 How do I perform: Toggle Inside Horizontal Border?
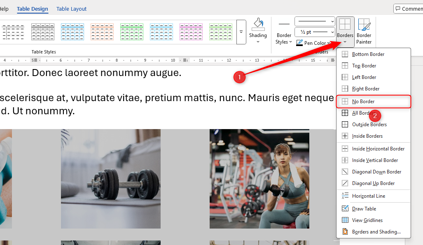378,149
